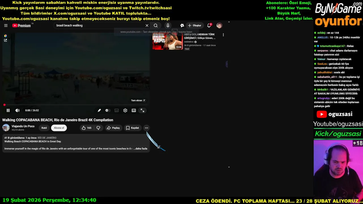The image size is (363, 204).
Task: Clear the search box with X icon
Action: click(147, 25)
